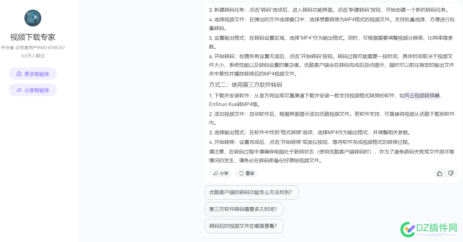Screen dimensions: 463x242
Task: Open the highlighted 风云视频转换器 link
Action: (422, 95)
